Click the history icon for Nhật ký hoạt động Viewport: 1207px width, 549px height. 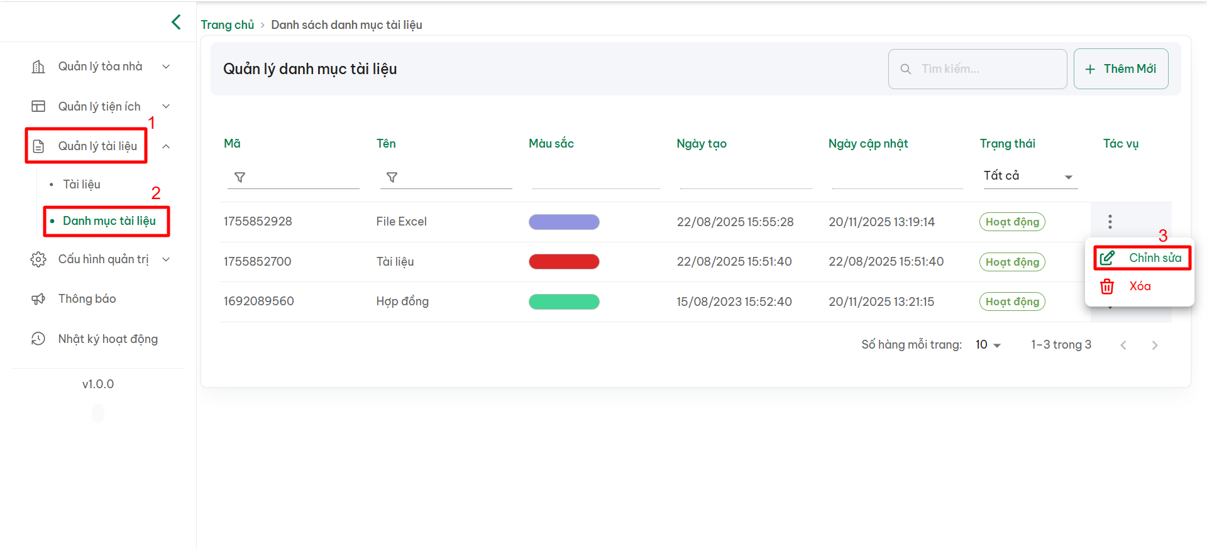click(x=38, y=339)
